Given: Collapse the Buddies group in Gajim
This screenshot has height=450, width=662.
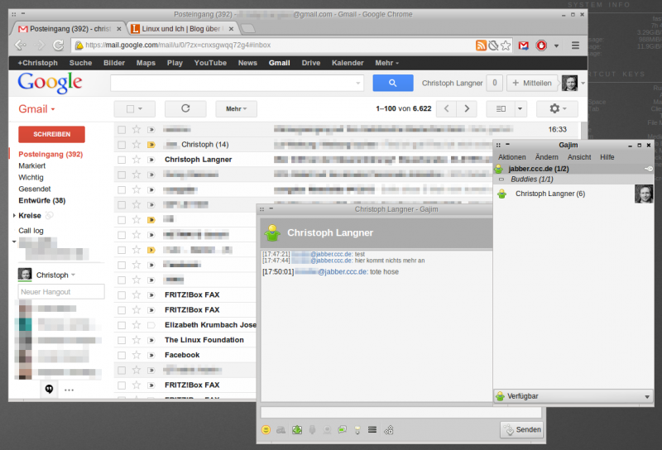Looking at the screenshot, I should (x=501, y=179).
